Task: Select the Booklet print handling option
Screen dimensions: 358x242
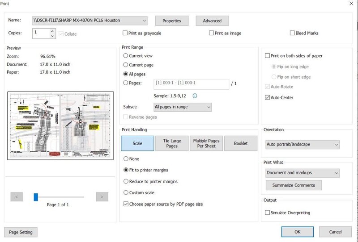Action: click(x=240, y=143)
